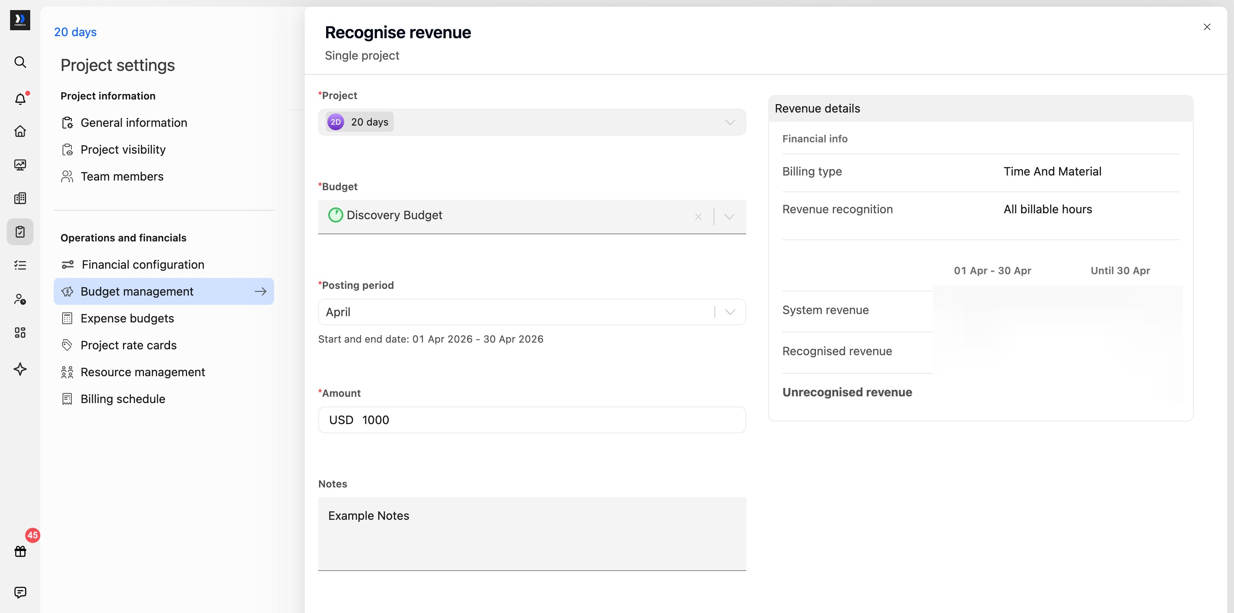Open Team members settings

tap(164, 176)
